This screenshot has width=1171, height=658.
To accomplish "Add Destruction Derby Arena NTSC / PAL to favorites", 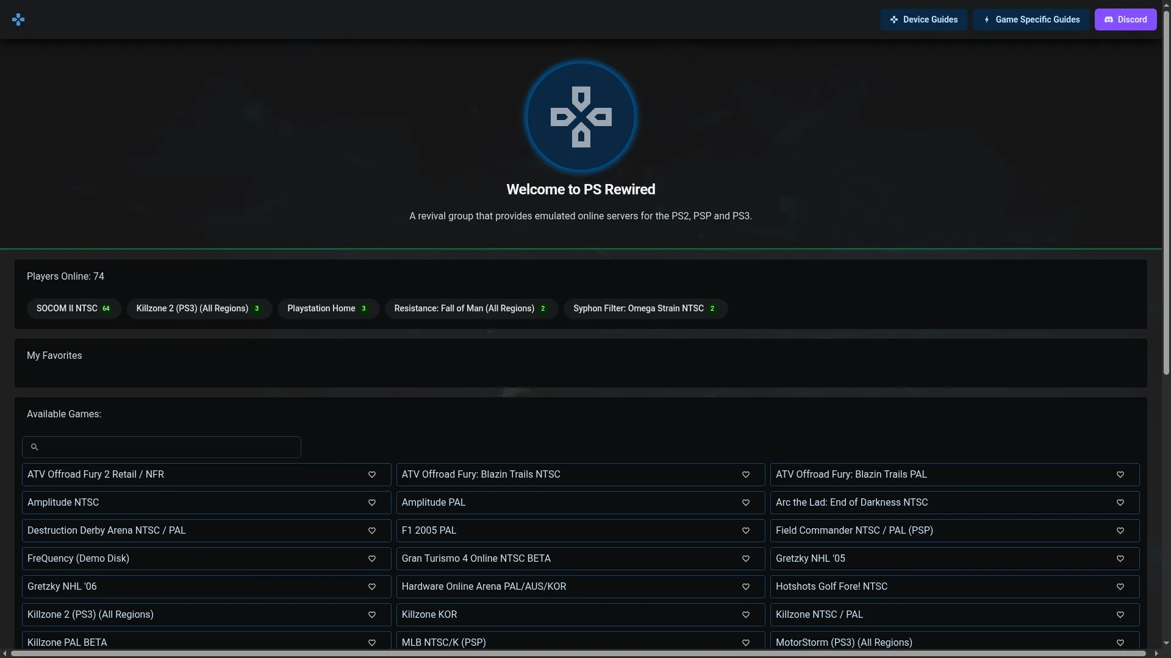I will (372, 531).
